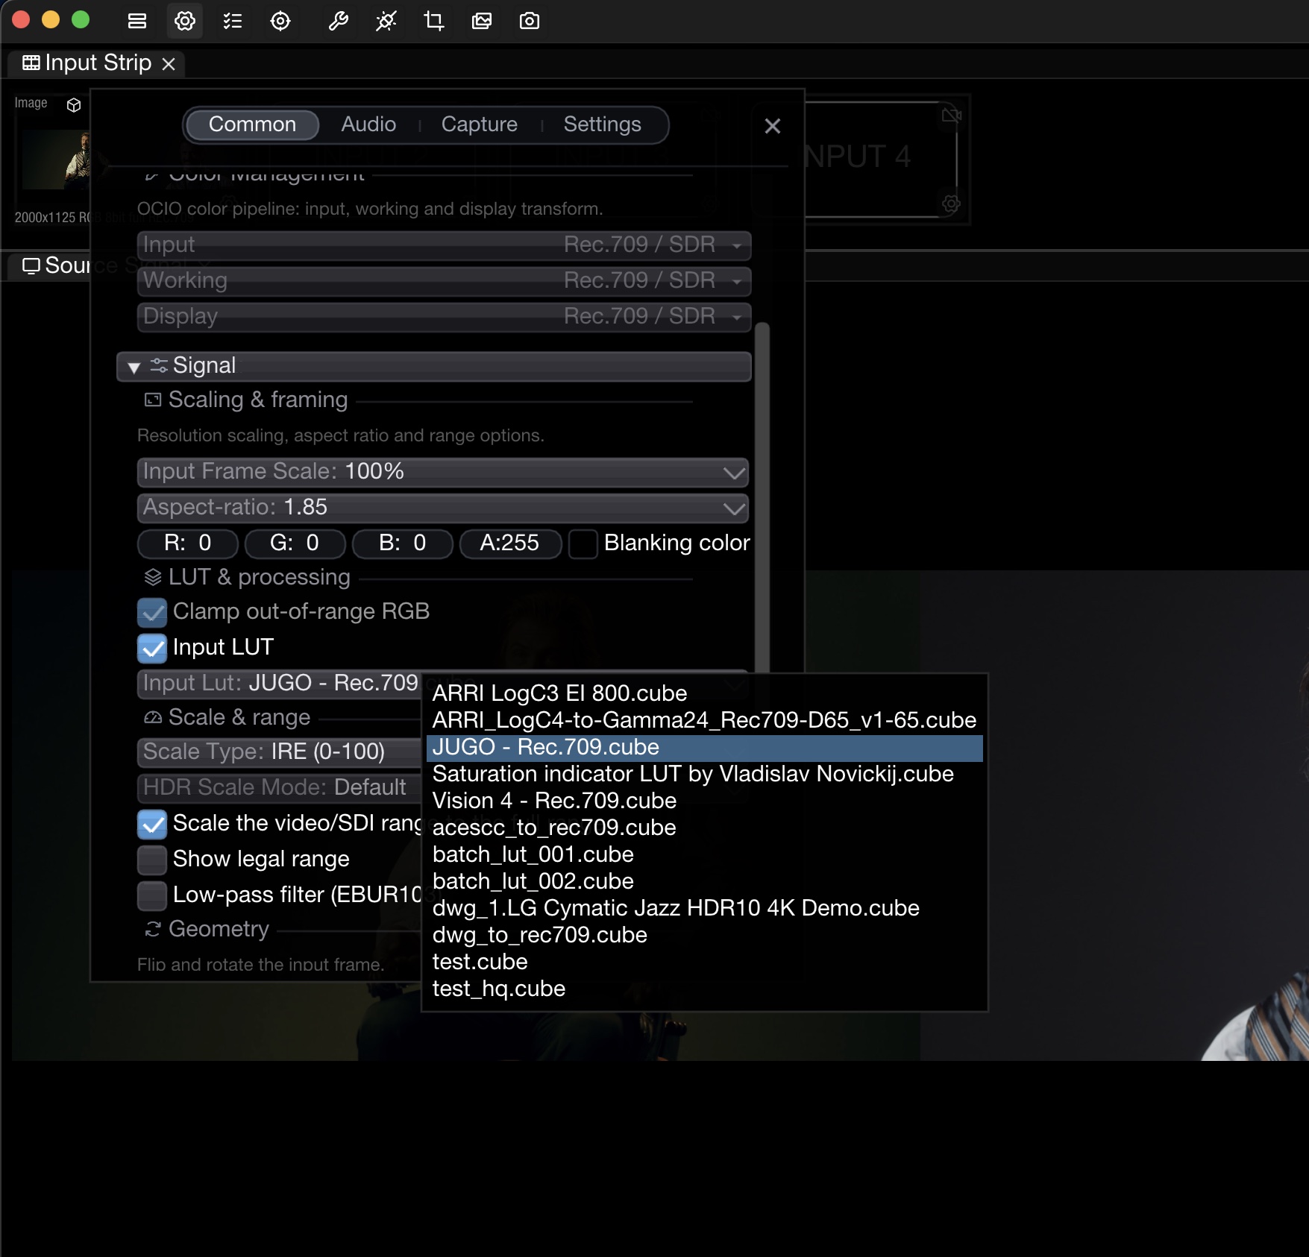Select ARRI LogC3 EI 800.cube LUT
Screen dimensions: 1309x1257
pos(559,693)
